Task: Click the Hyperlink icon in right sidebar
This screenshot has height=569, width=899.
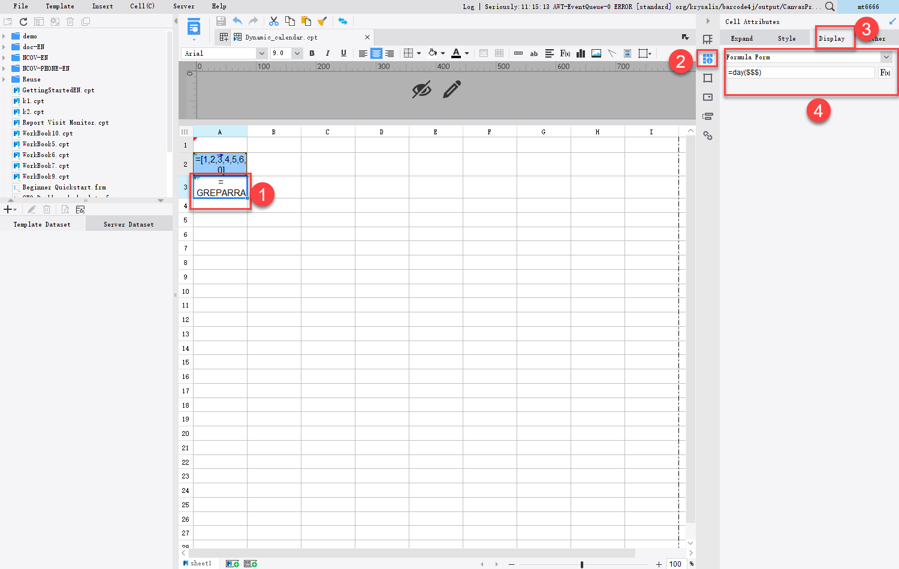Action: click(708, 136)
